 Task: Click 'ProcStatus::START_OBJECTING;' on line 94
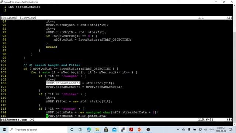pos(105,40)
